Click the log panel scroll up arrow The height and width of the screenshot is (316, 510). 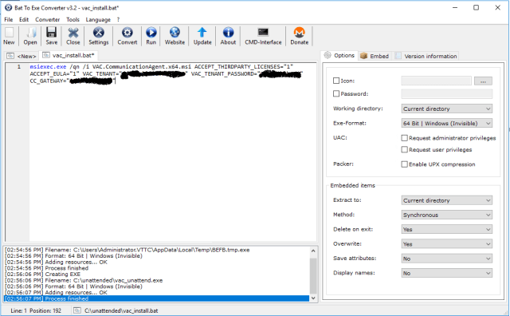313,251
